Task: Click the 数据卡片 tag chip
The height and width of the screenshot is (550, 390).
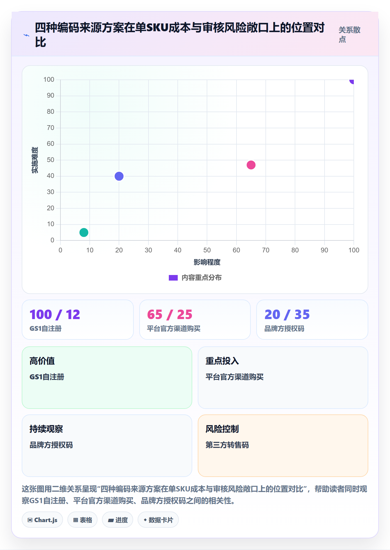Action: 158,520
